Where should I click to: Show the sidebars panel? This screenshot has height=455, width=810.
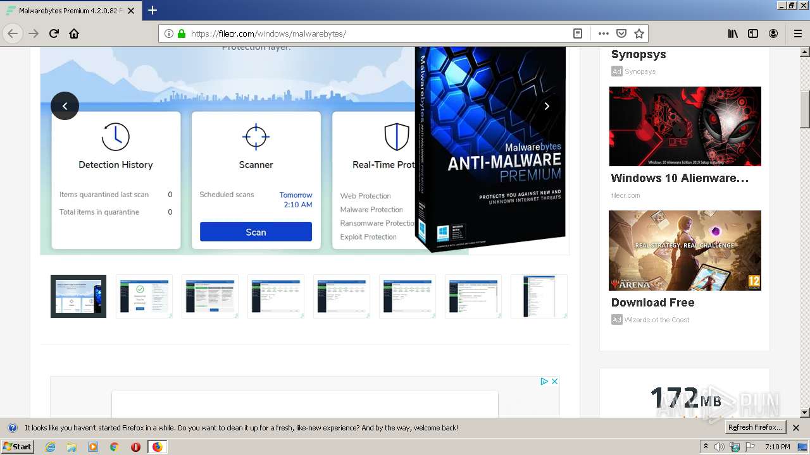click(753, 33)
